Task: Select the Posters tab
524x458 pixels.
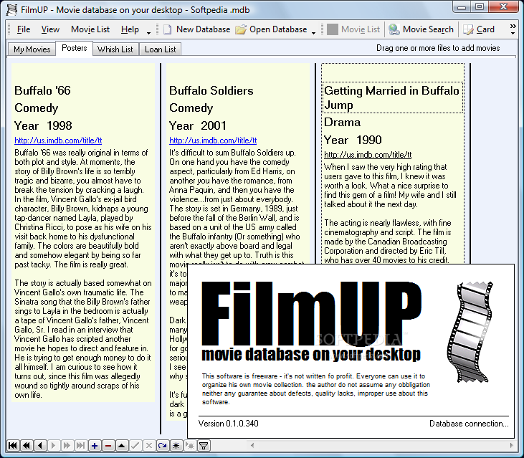Action: 74,48
